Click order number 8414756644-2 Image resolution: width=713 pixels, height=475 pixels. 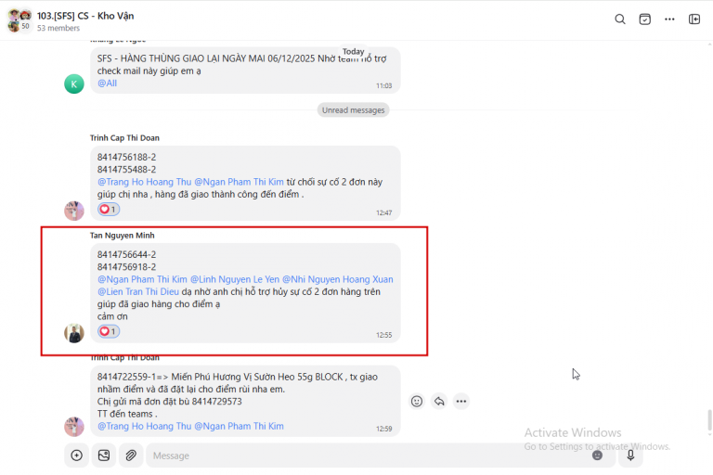click(126, 254)
